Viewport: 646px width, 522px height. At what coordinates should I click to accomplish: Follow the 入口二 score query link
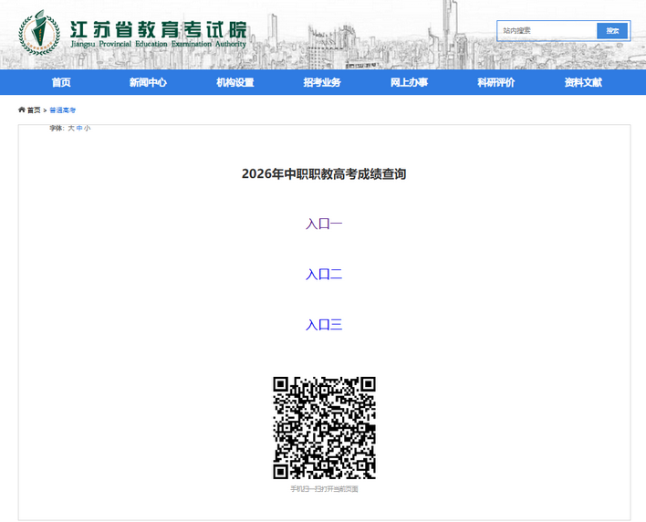[x=324, y=275]
